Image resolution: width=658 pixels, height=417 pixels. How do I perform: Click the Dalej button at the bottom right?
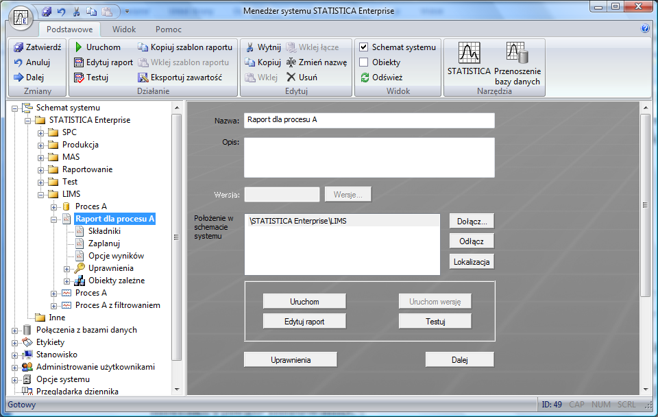(x=459, y=360)
